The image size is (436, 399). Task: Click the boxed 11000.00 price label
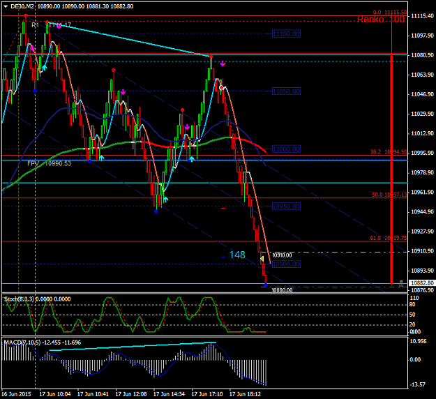286,149
